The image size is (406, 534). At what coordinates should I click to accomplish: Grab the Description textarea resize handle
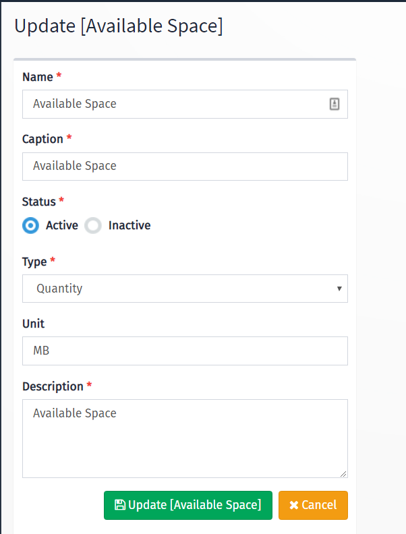343,474
